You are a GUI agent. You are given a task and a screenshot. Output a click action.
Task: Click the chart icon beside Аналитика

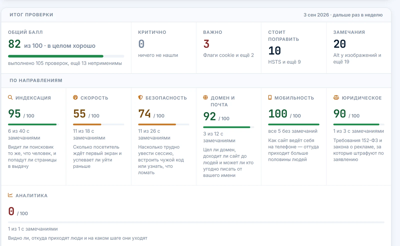10,195
